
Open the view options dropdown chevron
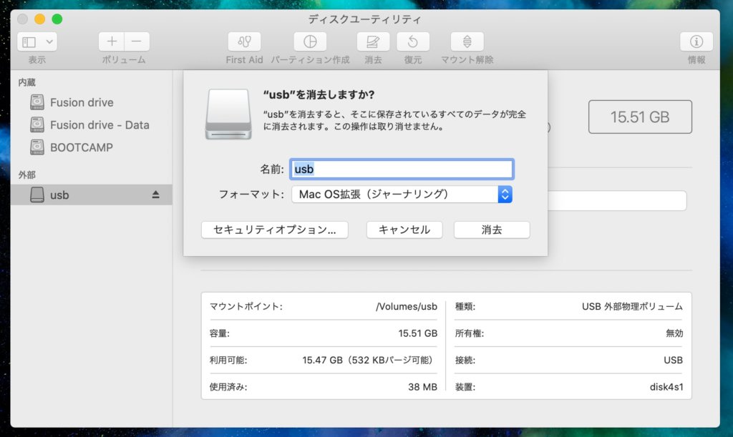(x=49, y=42)
